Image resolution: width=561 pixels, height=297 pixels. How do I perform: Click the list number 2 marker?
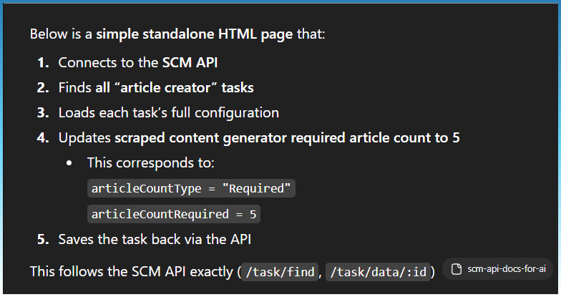click(43, 87)
